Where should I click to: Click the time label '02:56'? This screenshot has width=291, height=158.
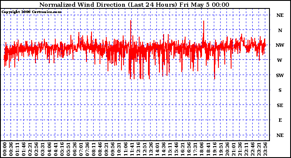click(36, 149)
